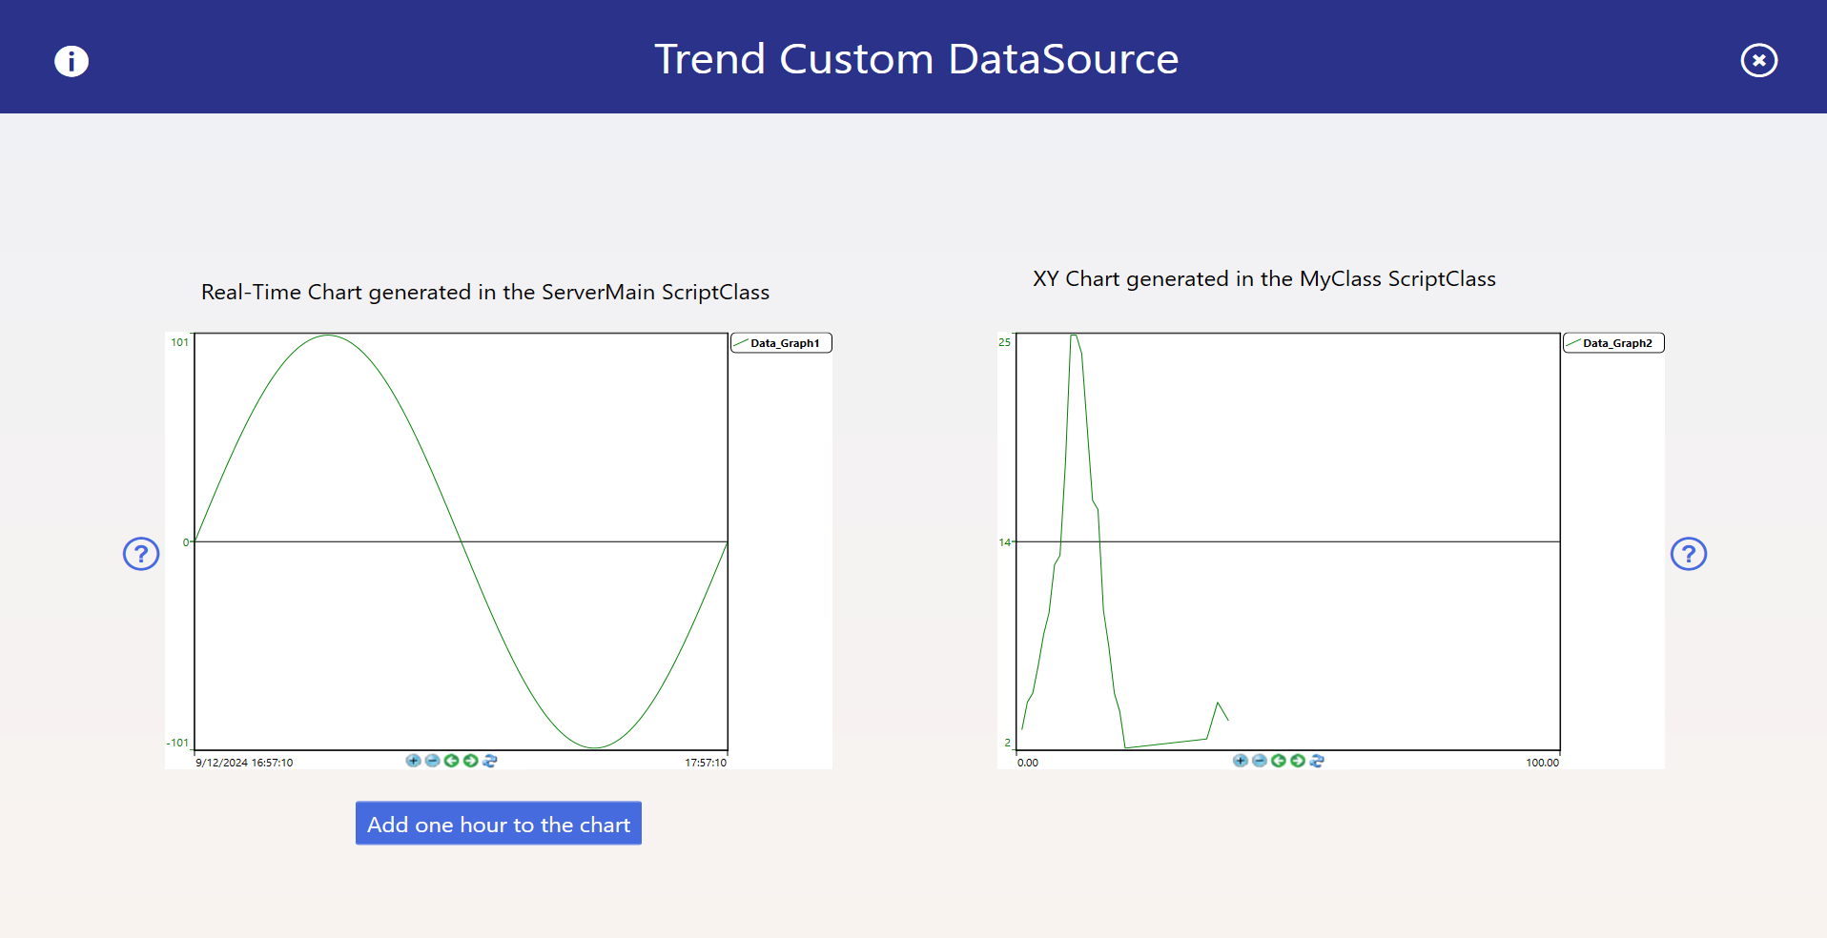Zoom in on the Real-Time chart
This screenshot has width=1827, height=938.
point(413,761)
